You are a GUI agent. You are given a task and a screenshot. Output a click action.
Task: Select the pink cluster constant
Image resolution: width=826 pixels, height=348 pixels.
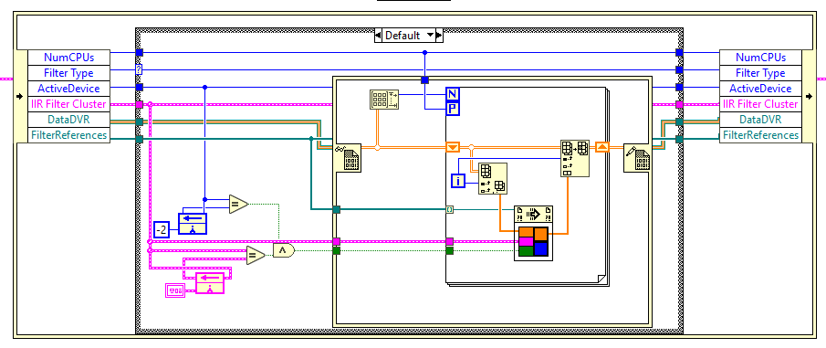[175, 290]
